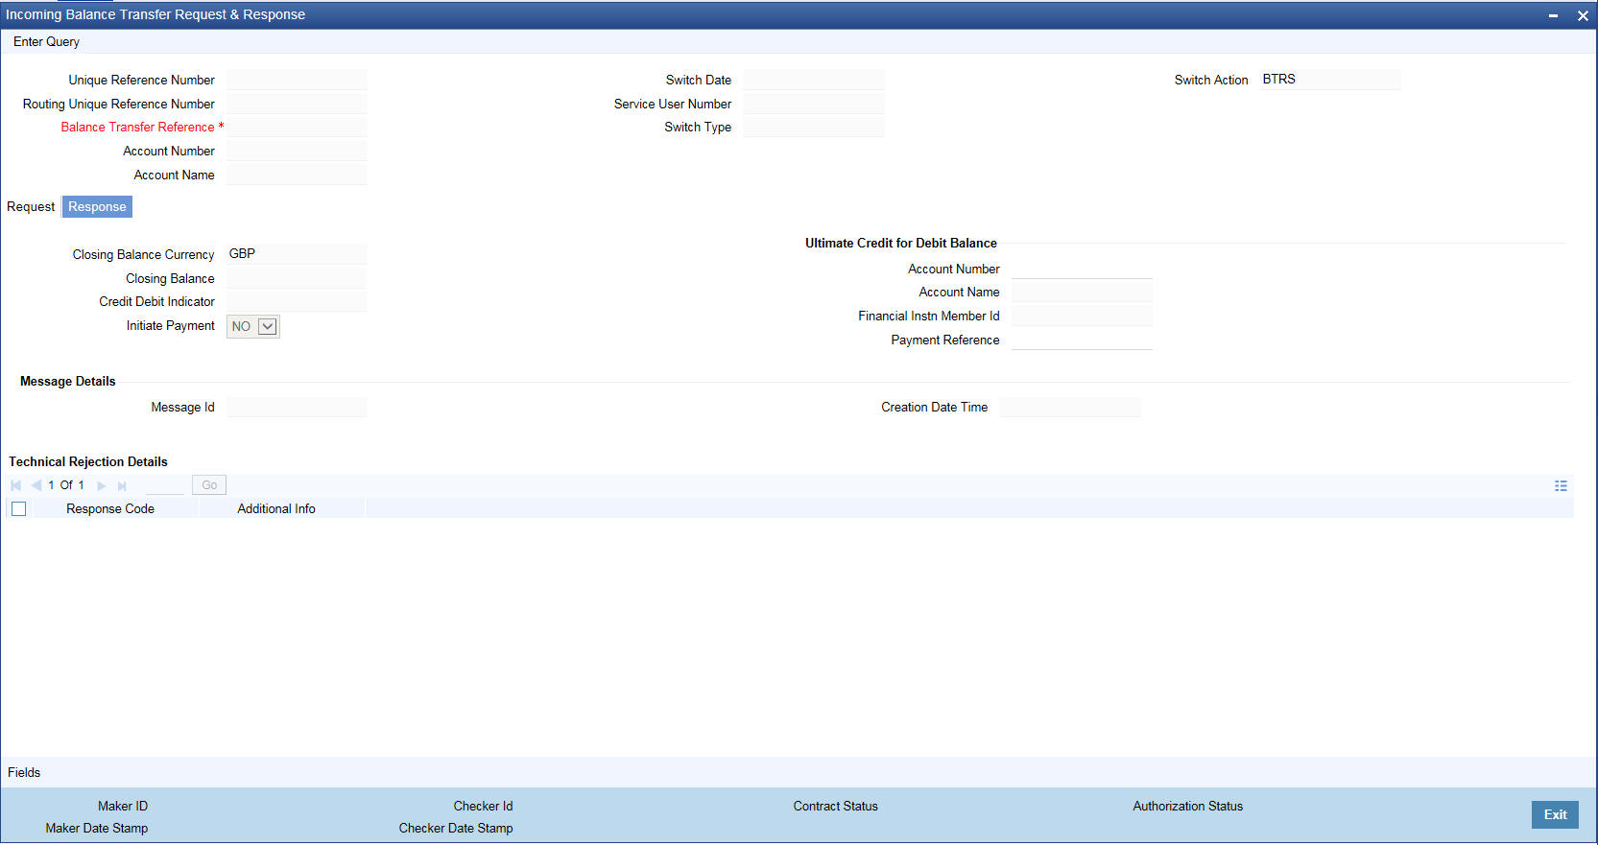The image size is (1598, 845).
Task: Click the Balance Transfer Reference field
Action: click(x=297, y=127)
